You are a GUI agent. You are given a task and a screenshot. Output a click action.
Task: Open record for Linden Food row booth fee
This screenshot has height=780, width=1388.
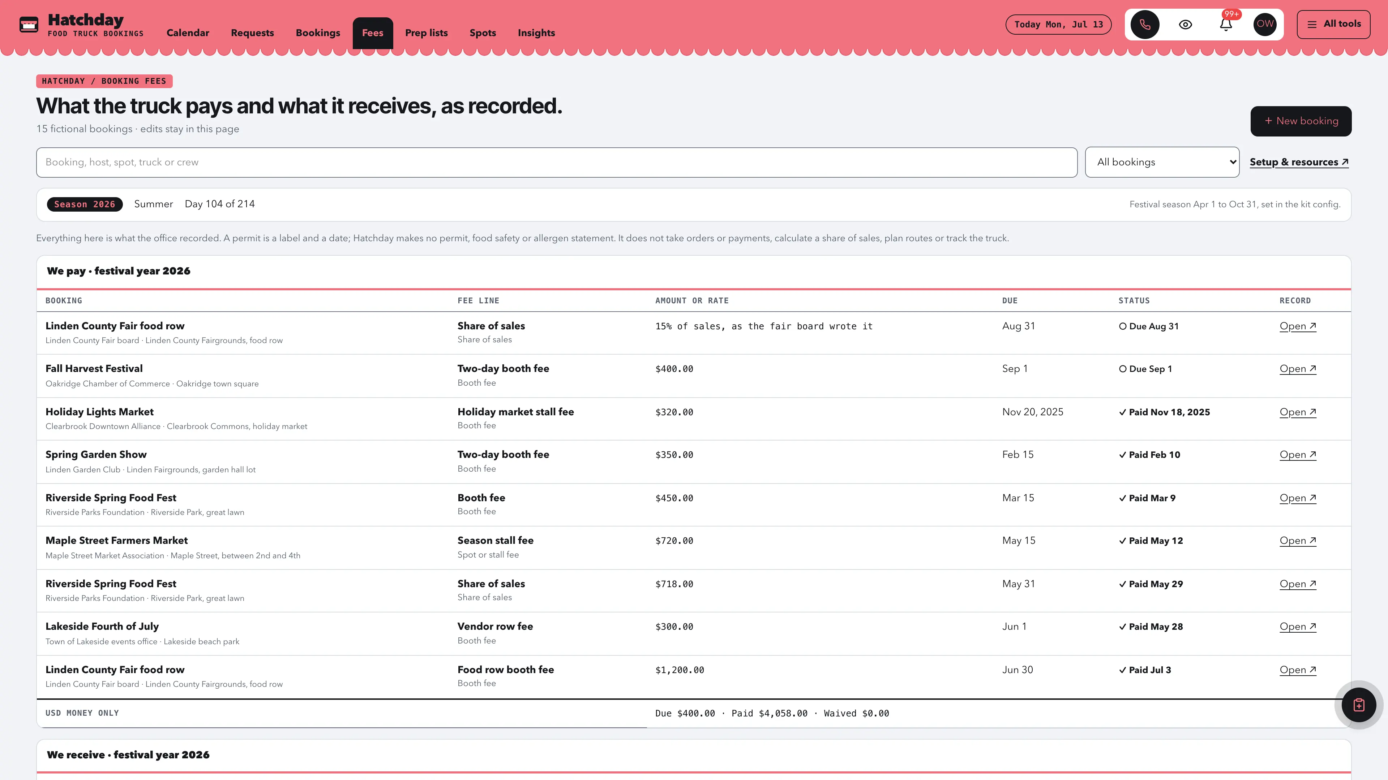(x=1298, y=670)
